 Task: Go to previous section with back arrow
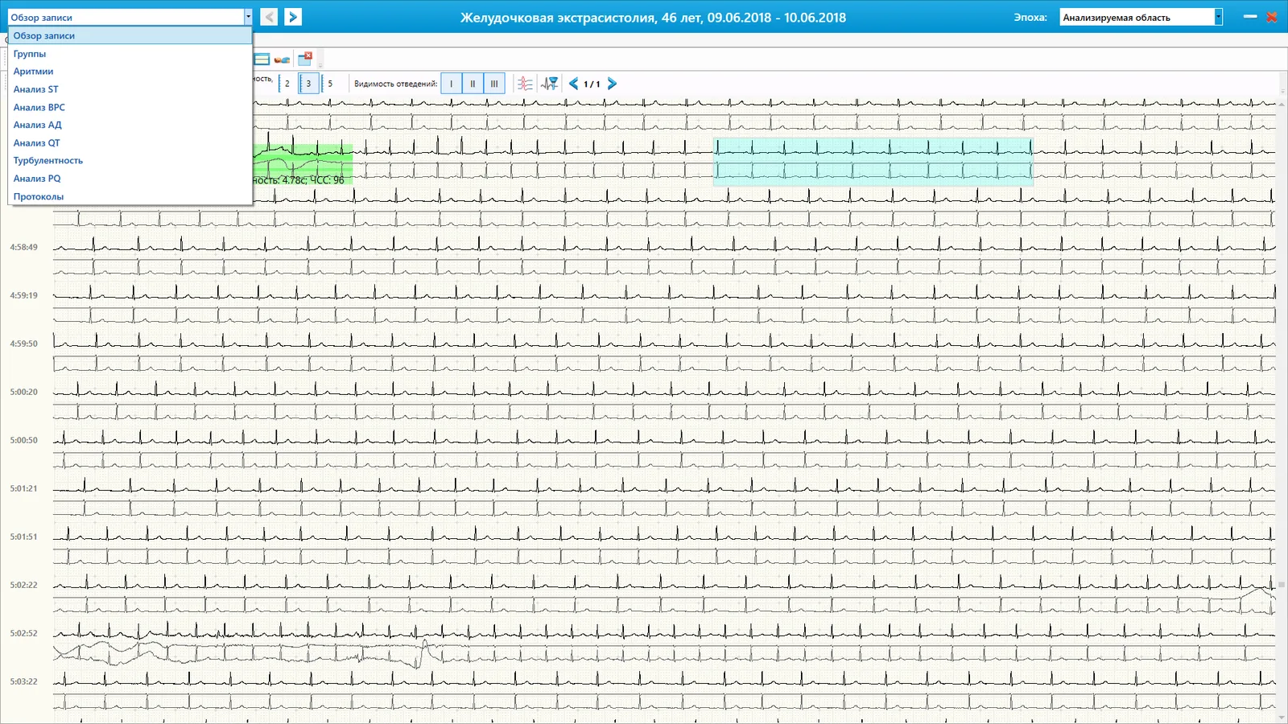click(x=270, y=17)
